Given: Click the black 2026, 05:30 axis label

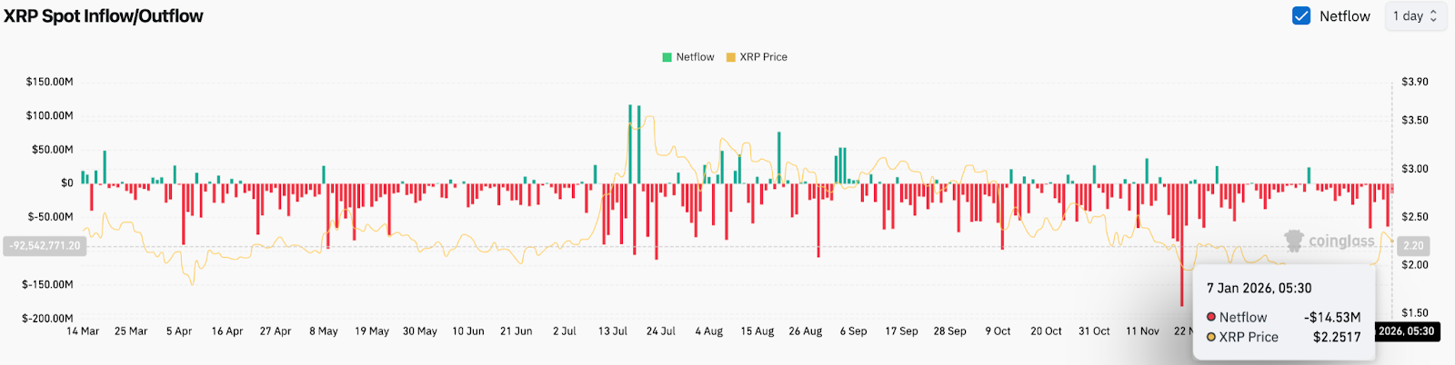Looking at the screenshot, I should coord(1406,331).
